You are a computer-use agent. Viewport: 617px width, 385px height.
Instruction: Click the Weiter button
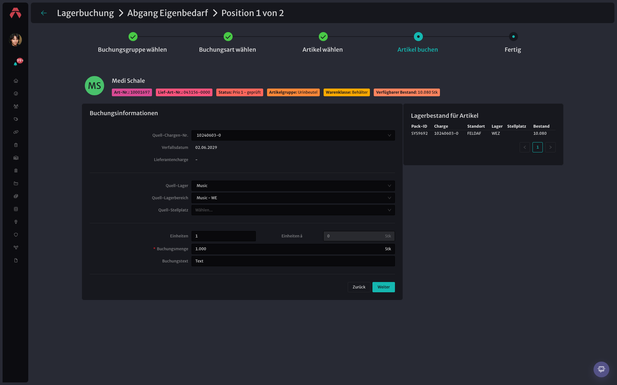tap(384, 287)
